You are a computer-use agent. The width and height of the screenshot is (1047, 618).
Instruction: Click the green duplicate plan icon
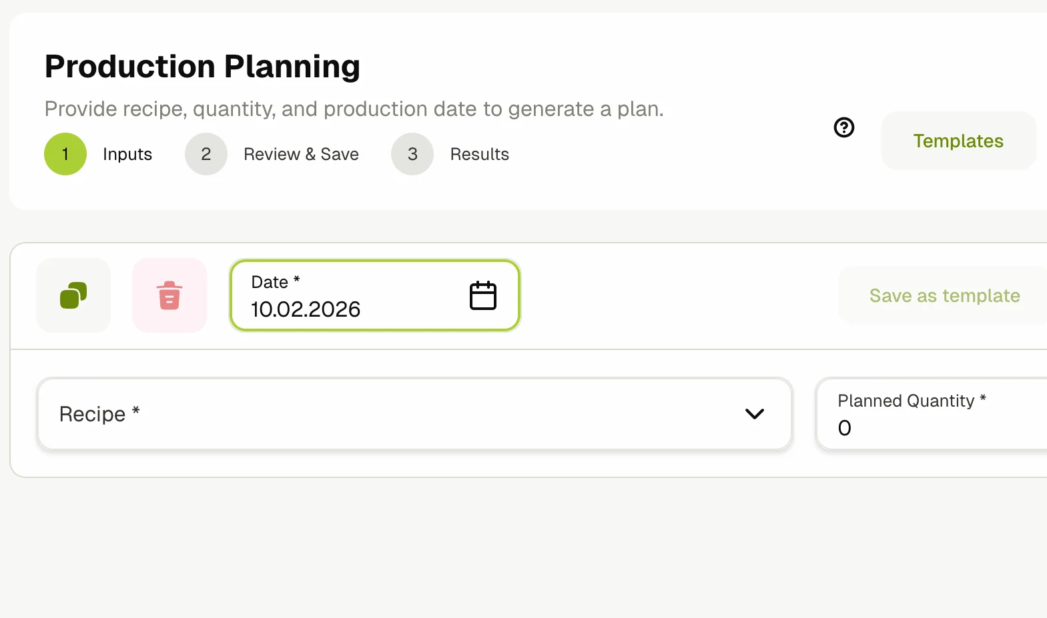click(73, 295)
